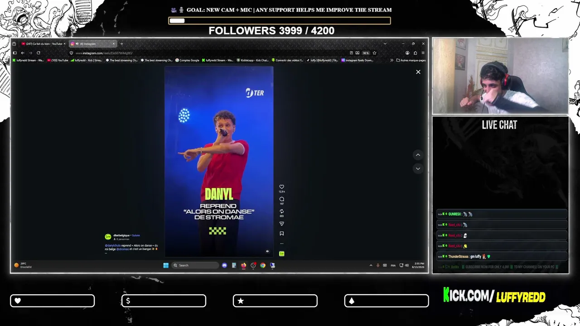Open the weather widget showing 29°C
Viewport: 580px width, 326px height.
23,265
